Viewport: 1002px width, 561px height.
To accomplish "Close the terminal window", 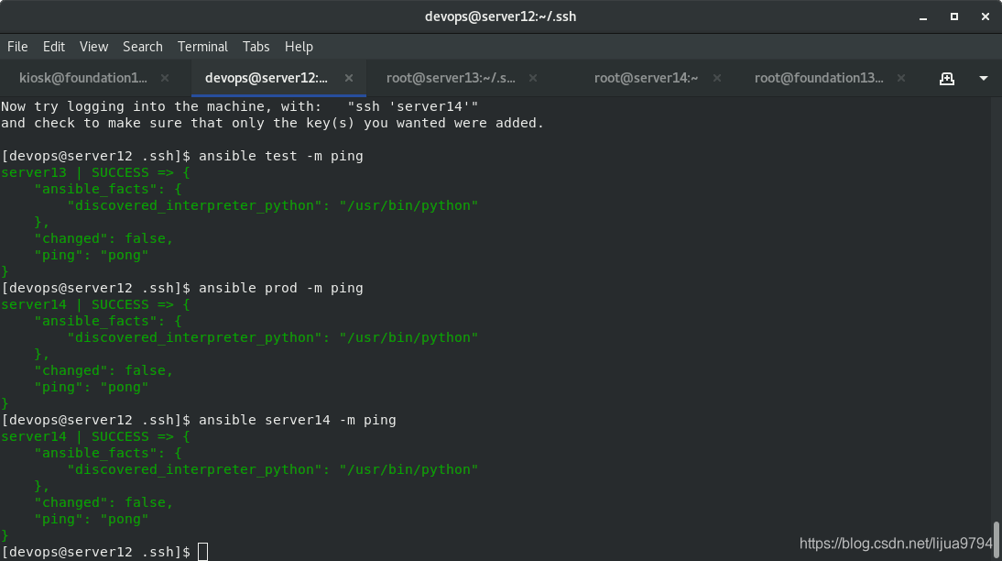I will 986,16.
